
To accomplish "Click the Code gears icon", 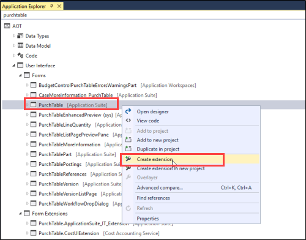I will pyautogui.click(x=20, y=55).
